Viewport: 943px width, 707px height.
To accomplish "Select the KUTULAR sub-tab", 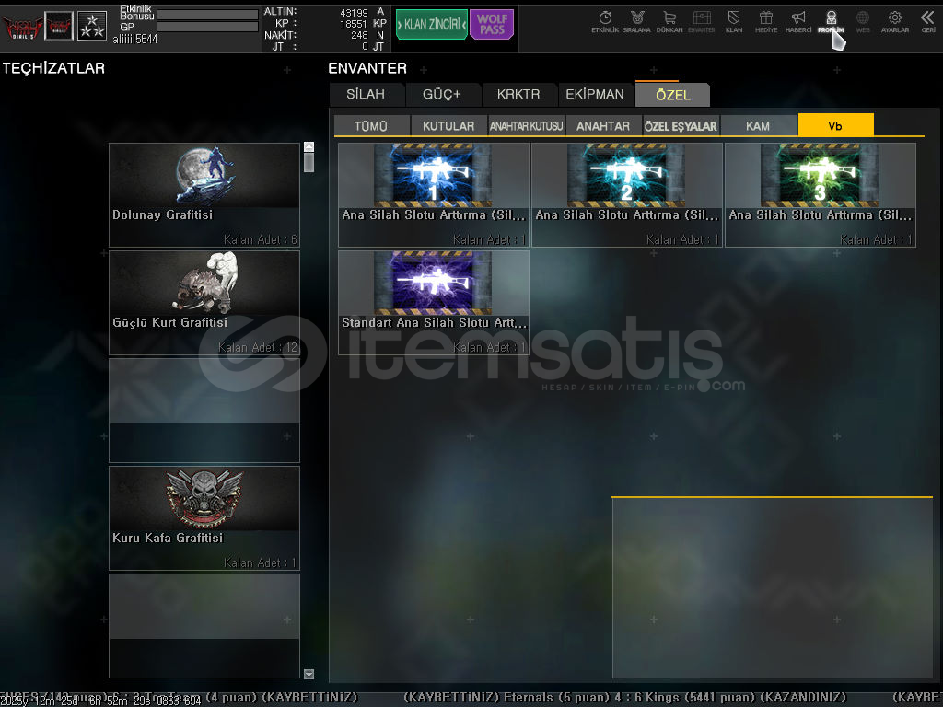I will point(448,125).
